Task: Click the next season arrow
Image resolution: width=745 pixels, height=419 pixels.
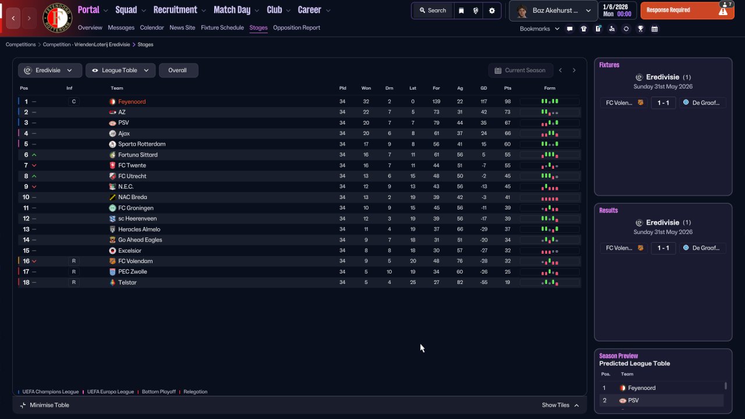Action: [x=574, y=70]
